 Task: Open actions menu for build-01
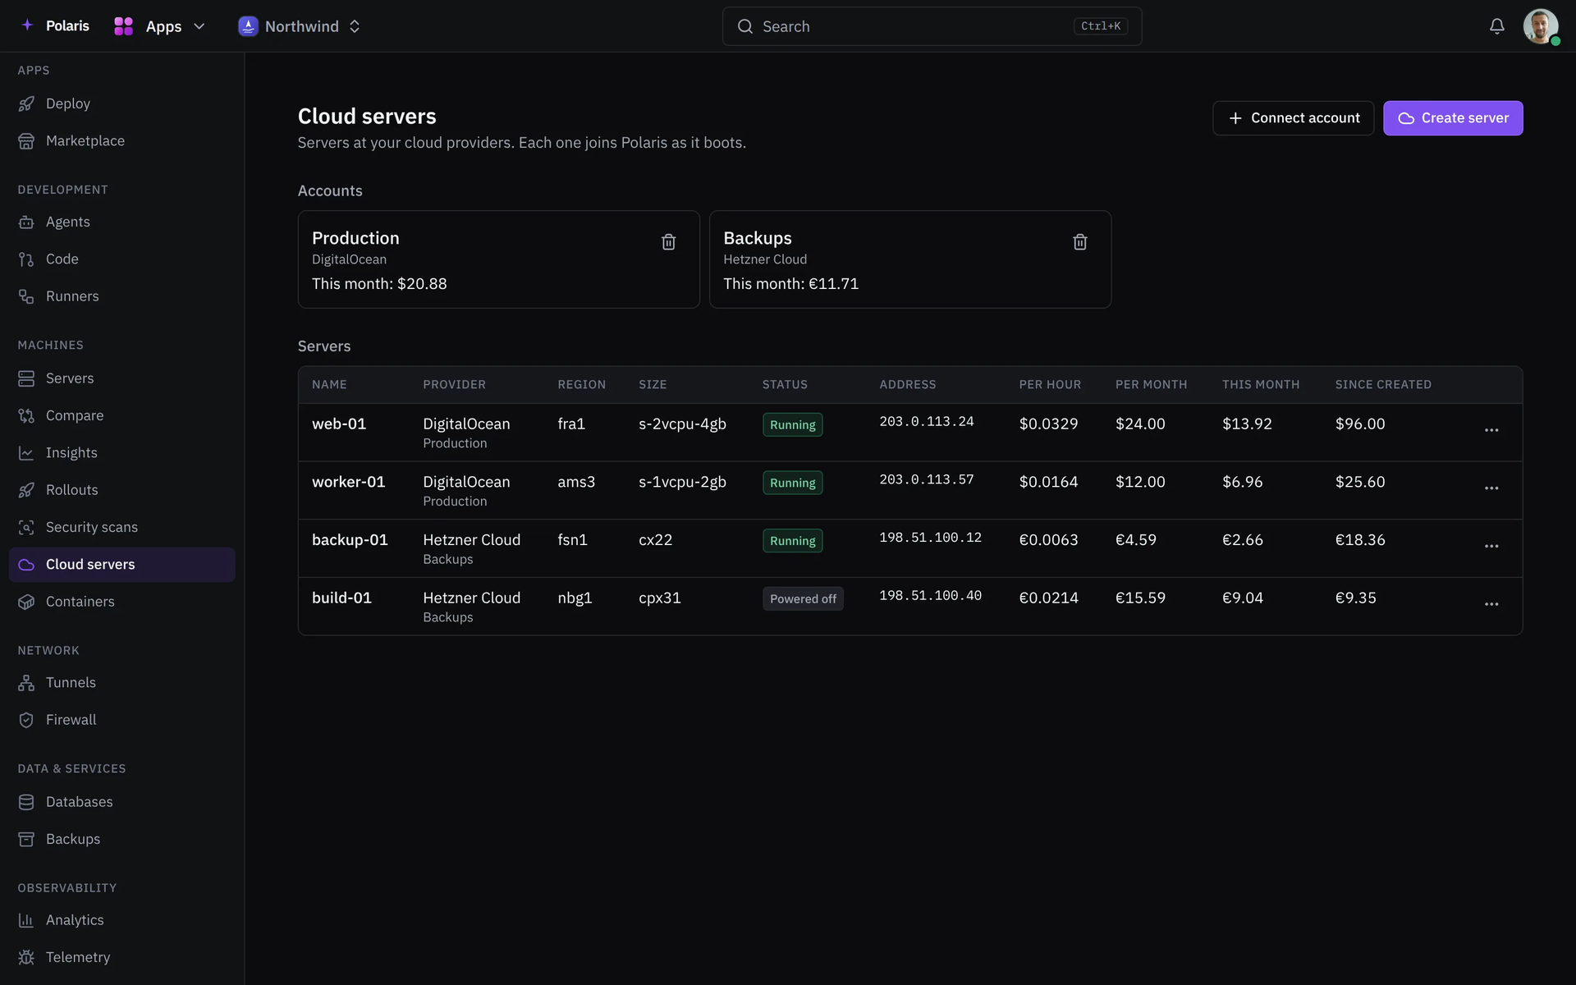click(x=1491, y=604)
